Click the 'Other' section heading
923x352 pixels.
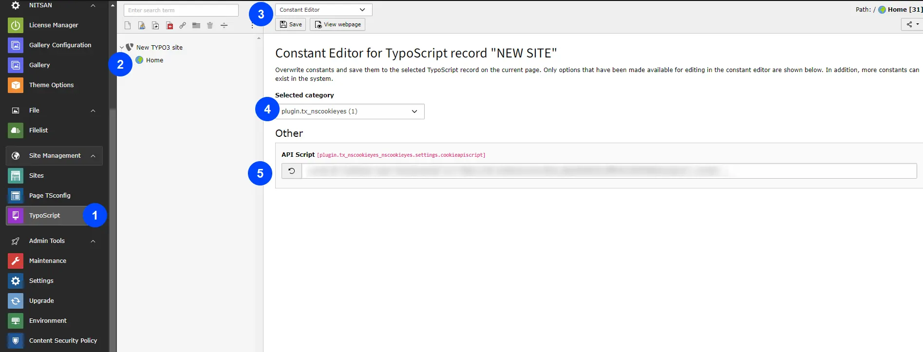click(x=289, y=133)
